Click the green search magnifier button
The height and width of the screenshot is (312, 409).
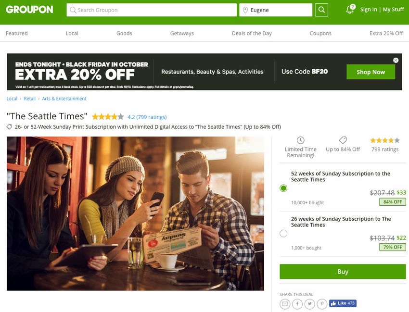(321, 10)
